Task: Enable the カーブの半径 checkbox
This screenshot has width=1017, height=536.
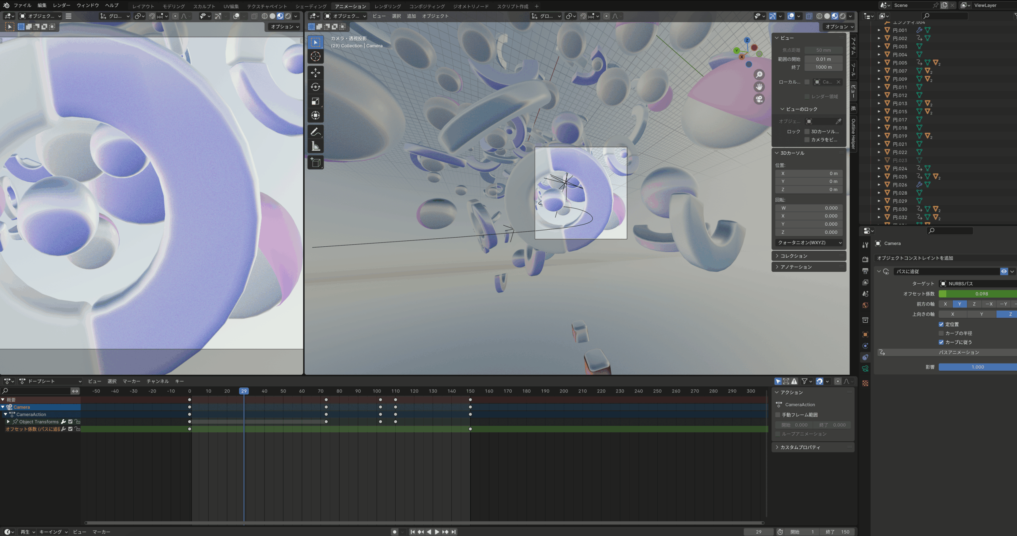Action: (941, 333)
